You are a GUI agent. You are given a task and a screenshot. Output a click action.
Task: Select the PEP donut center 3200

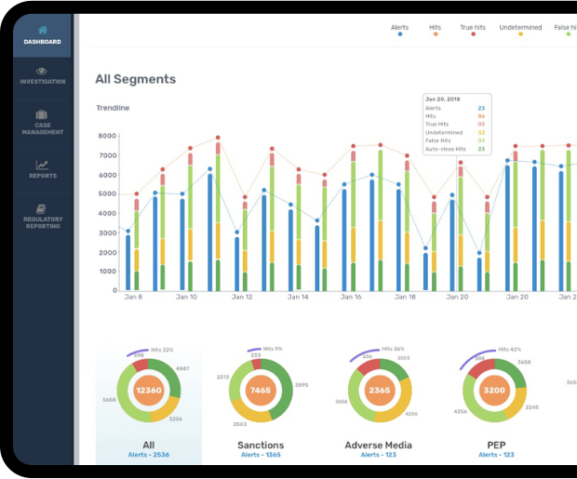tap(494, 391)
